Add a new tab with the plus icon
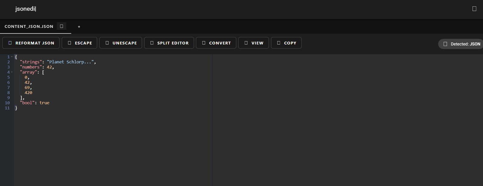The width and height of the screenshot is (483, 186). pos(79,27)
